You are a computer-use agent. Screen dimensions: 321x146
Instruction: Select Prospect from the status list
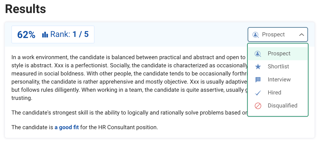click(x=279, y=54)
